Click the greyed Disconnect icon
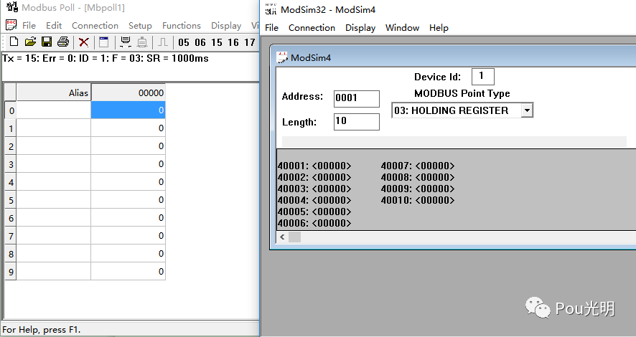Viewport: 636px width, 337px height. click(142, 42)
